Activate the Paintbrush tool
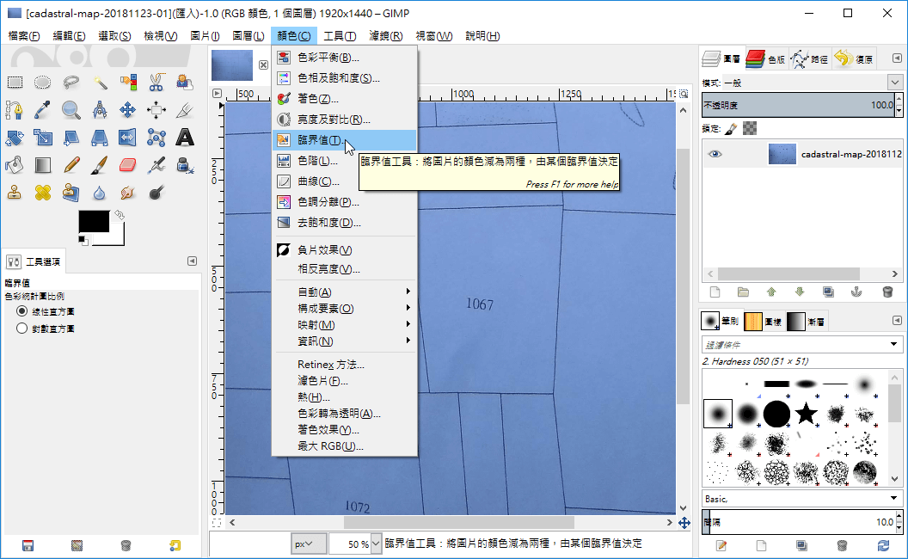 (x=98, y=166)
